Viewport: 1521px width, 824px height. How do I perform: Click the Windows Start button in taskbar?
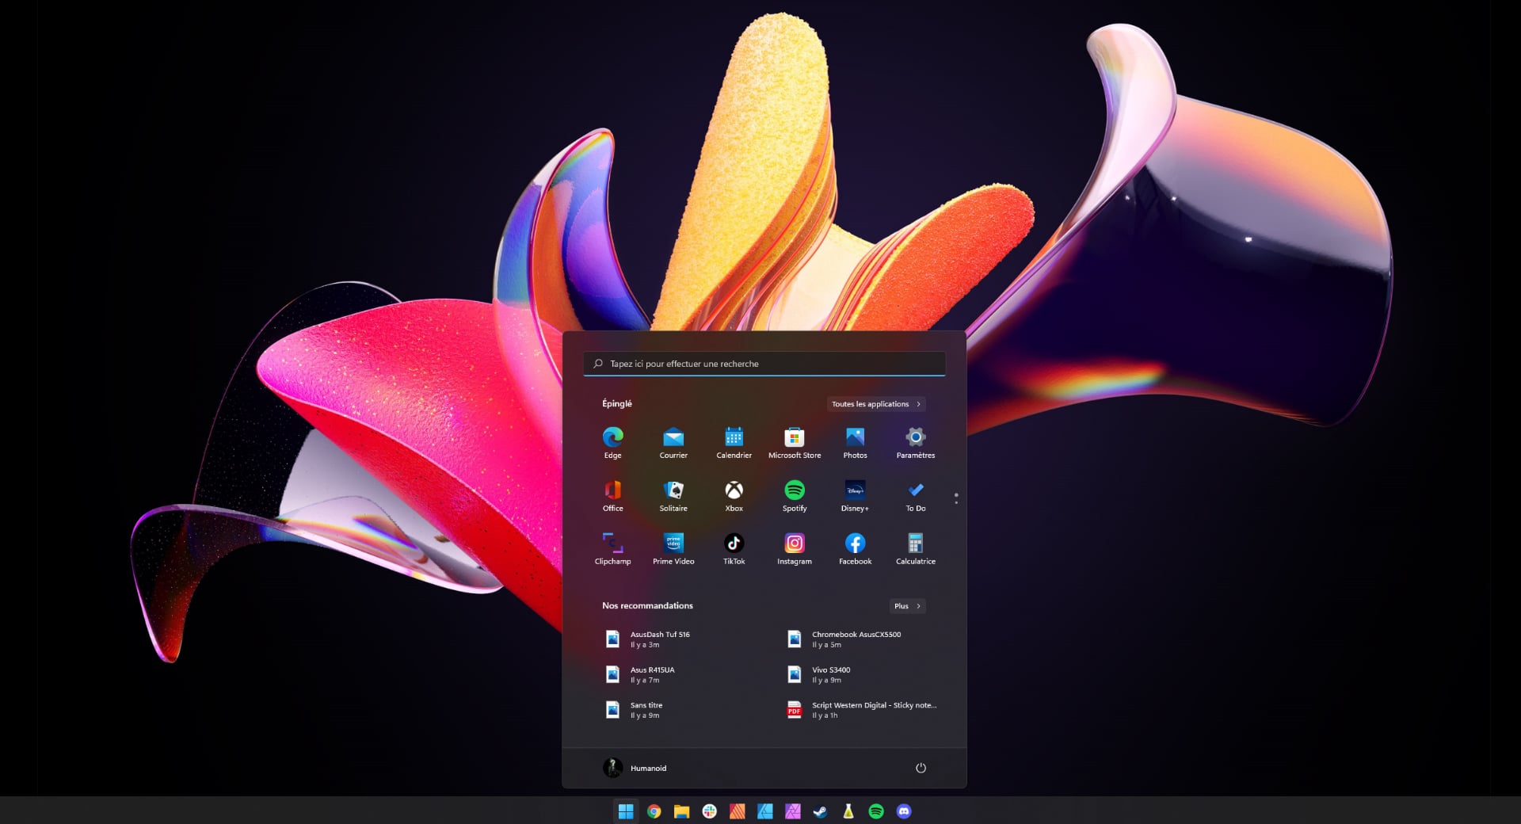click(626, 811)
